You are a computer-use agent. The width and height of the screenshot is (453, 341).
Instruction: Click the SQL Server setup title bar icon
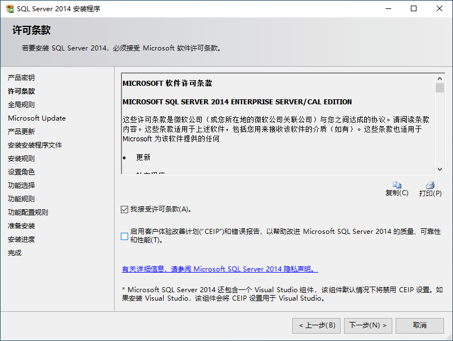(x=10, y=8)
